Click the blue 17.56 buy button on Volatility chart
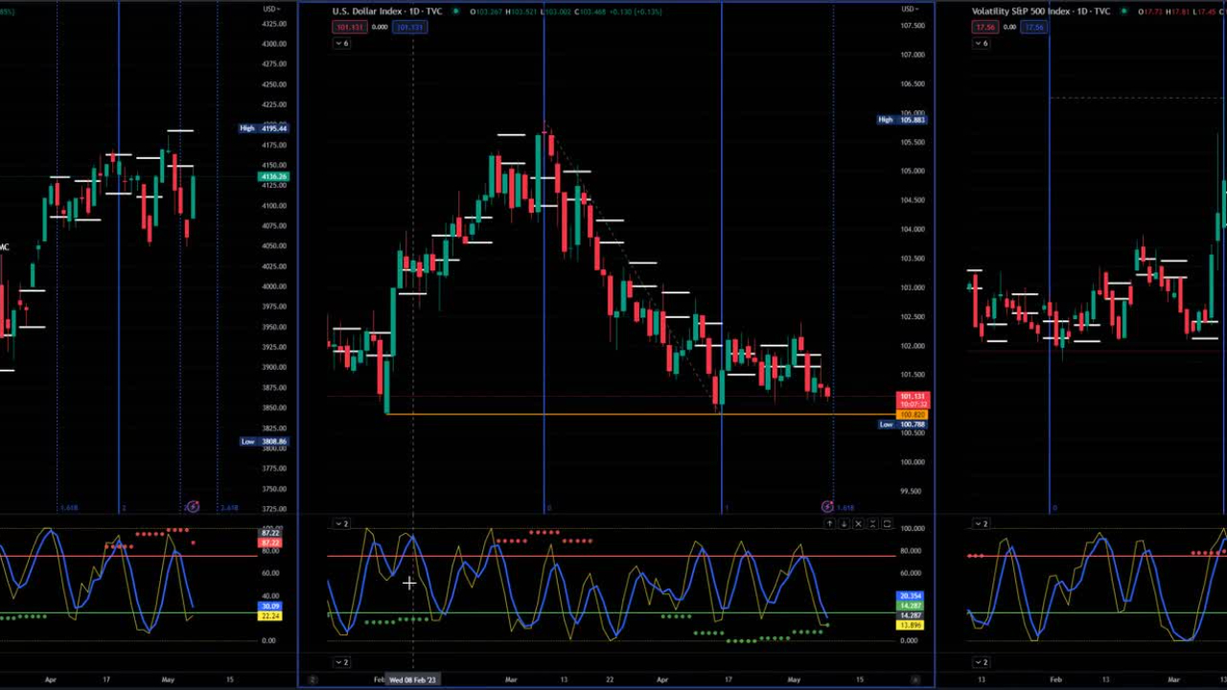 [1034, 27]
